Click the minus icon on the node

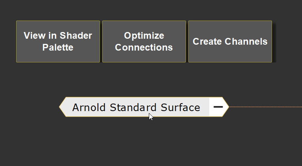point(218,107)
